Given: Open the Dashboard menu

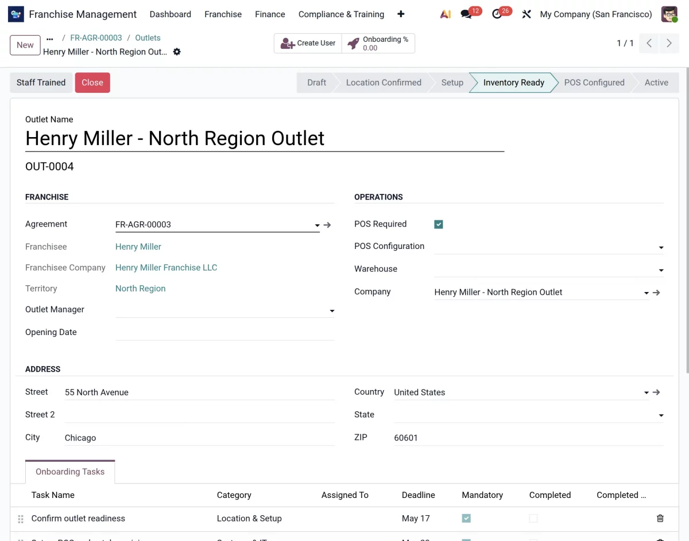Looking at the screenshot, I should tap(171, 14).
